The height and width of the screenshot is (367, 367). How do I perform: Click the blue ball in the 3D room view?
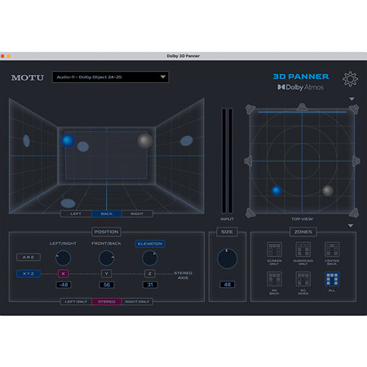coord(68,140)
